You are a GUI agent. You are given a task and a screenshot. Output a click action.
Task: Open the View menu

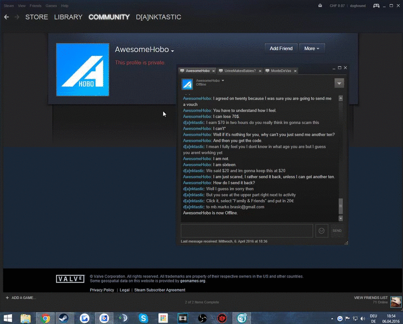[x=22, y=5]
